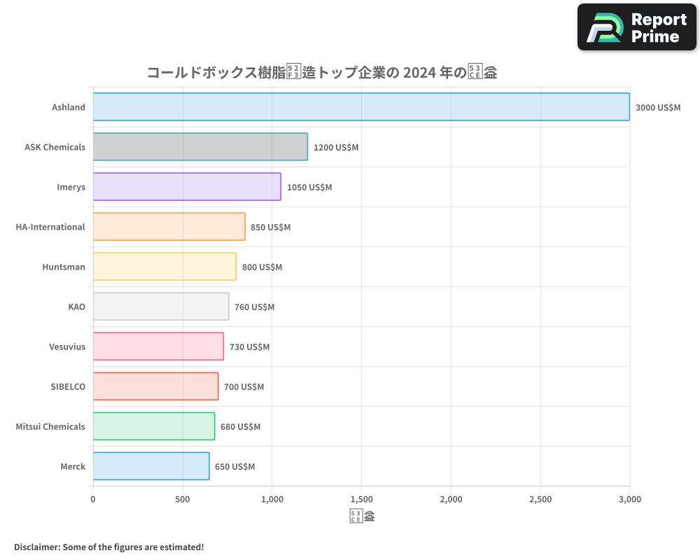Select the HA-International orange bar
The height and width of the screenshot is (560, 700).
pyautogui.click(x=168, y=227)
